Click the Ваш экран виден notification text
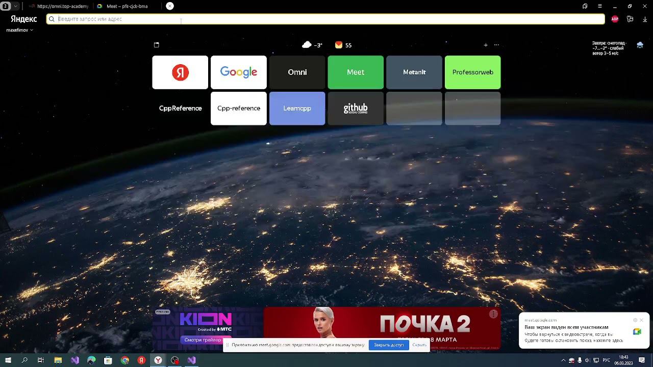This screenshot has height=367, width=653. click(566, 327)
